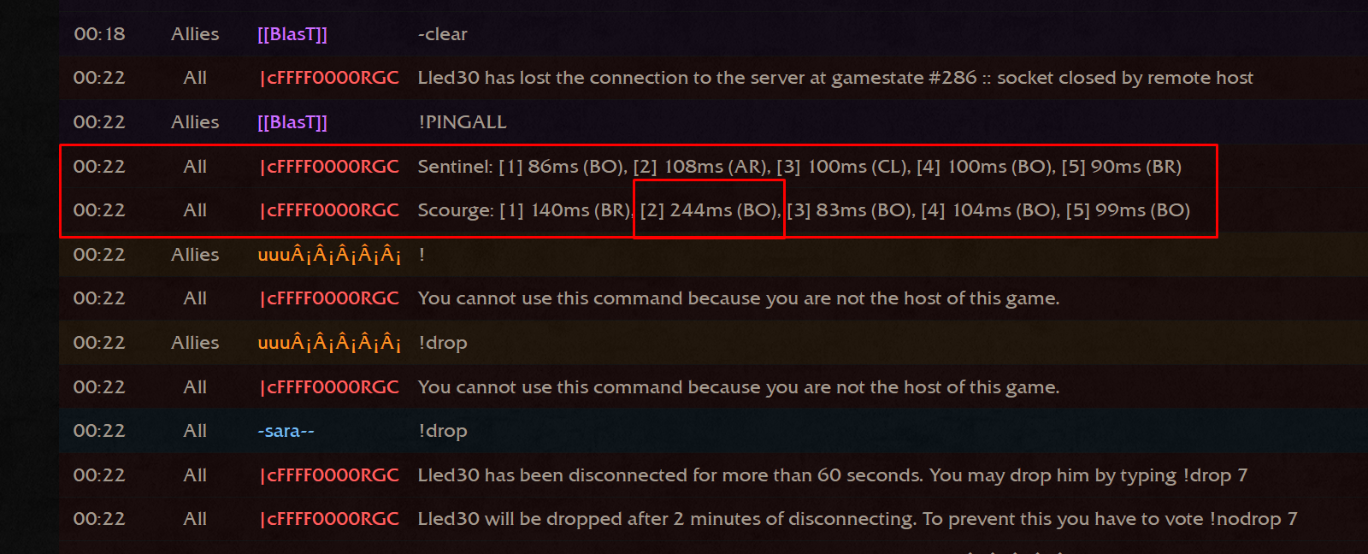Click the -clear chat message
This screenshot has height=554, width=1368.
[x=442, y=34]
